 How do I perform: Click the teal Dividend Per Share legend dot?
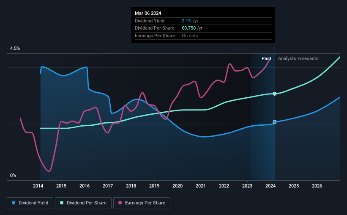(x=62, y=203)
